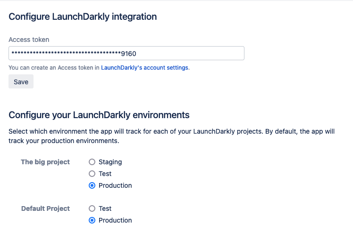Click the "Configure your LaunchDarkly environments" heading

99,115
